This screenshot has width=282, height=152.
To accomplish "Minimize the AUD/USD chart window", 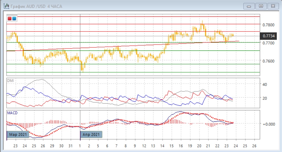I will [x=249, y=6].
